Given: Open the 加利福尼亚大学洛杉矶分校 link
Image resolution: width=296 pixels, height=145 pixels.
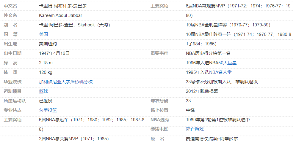Looking at the screenshot, I should pos(66,82).
